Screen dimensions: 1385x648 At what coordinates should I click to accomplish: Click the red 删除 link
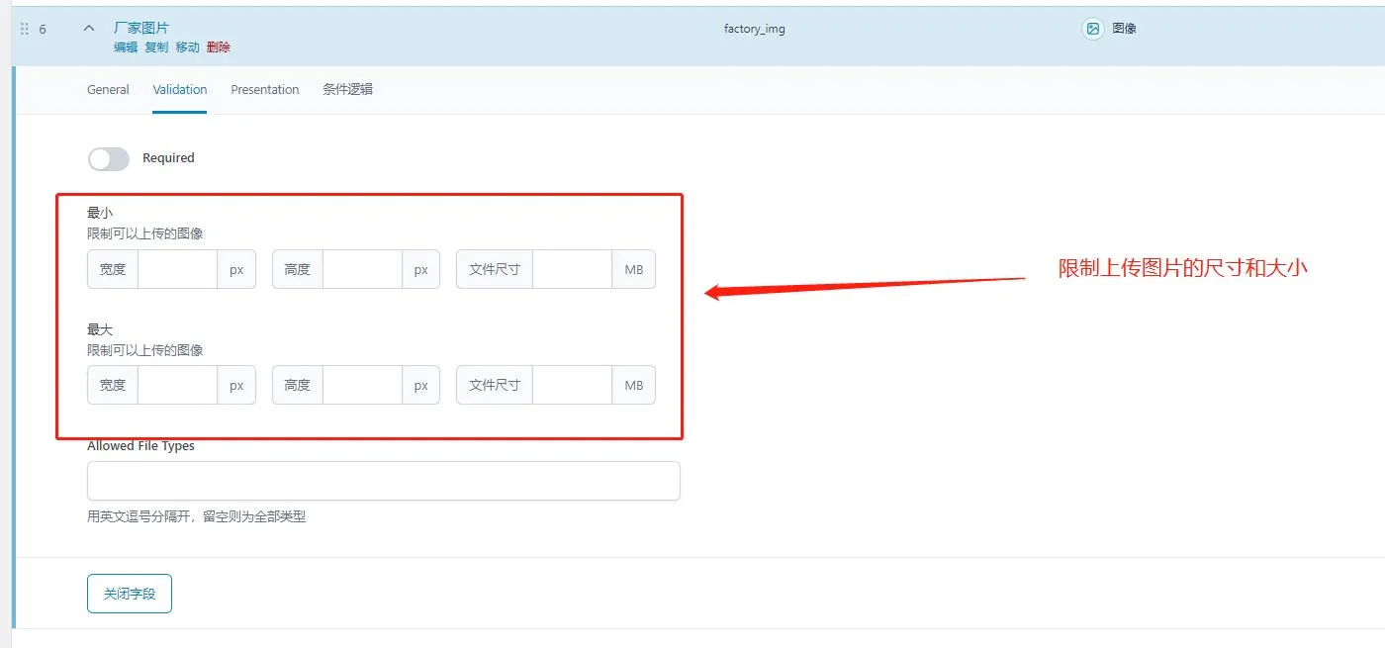pos(219,47)
